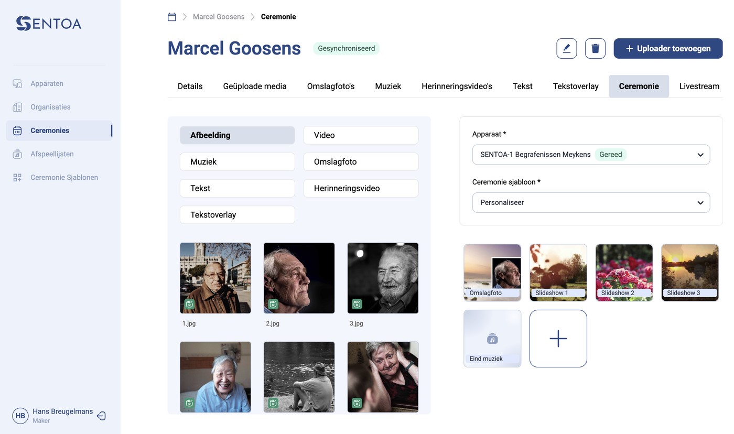Click the Gesynchroniseerd status badge
The width and height of the screenshot is (734, 434).
coord(347,48)
